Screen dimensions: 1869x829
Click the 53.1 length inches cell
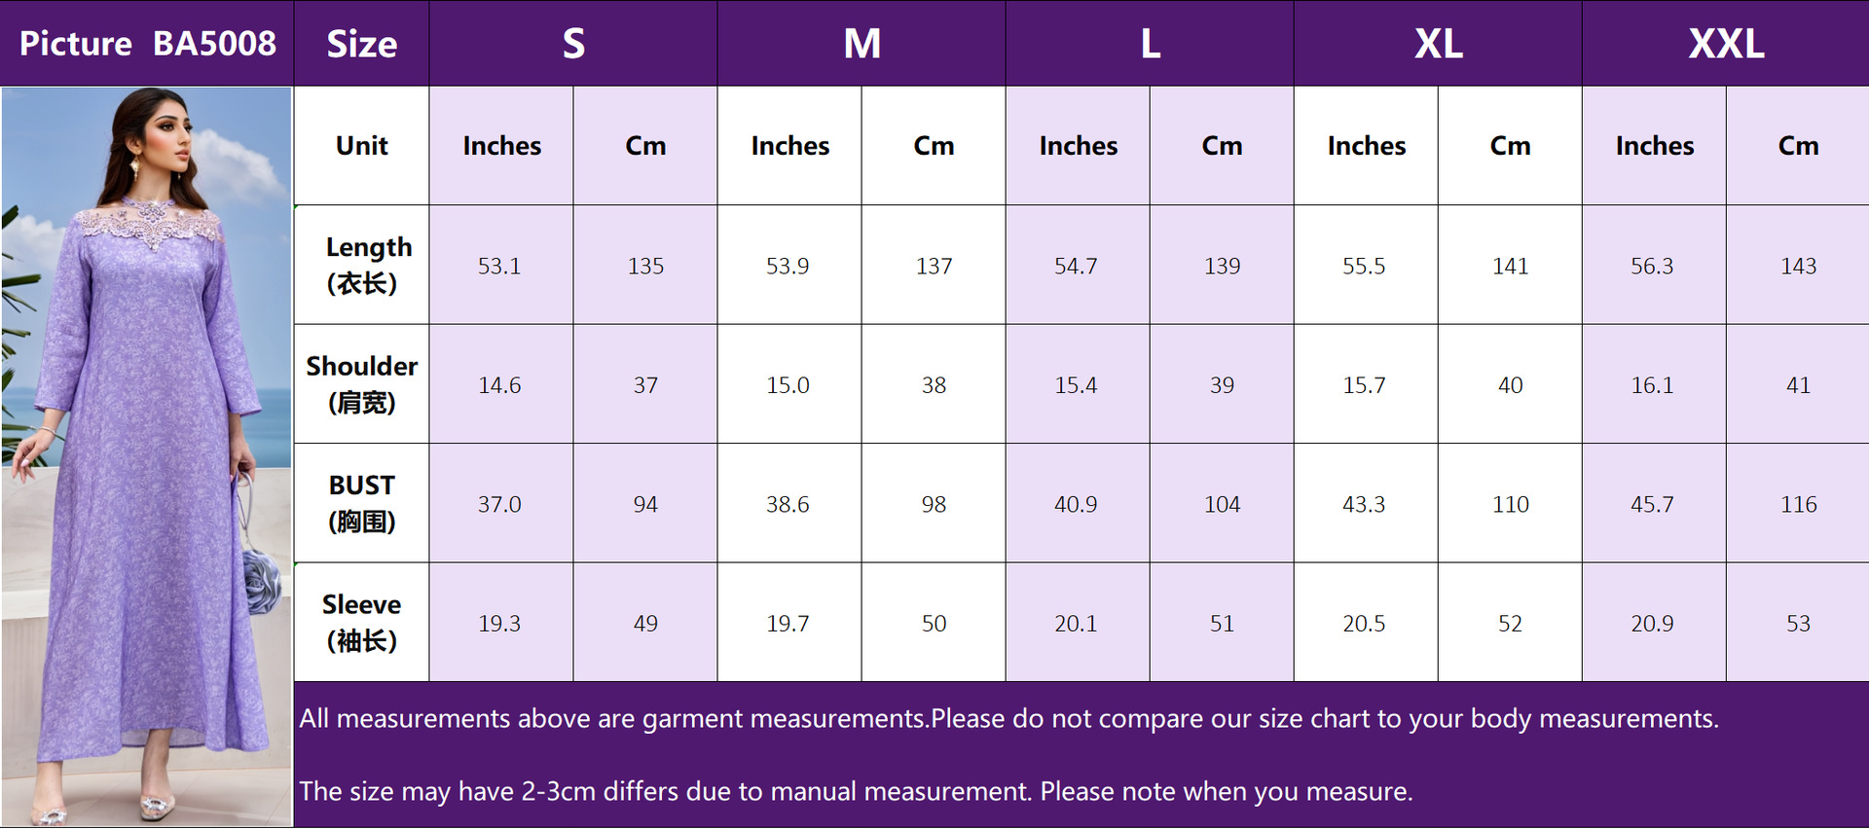(x=500, y=266)
